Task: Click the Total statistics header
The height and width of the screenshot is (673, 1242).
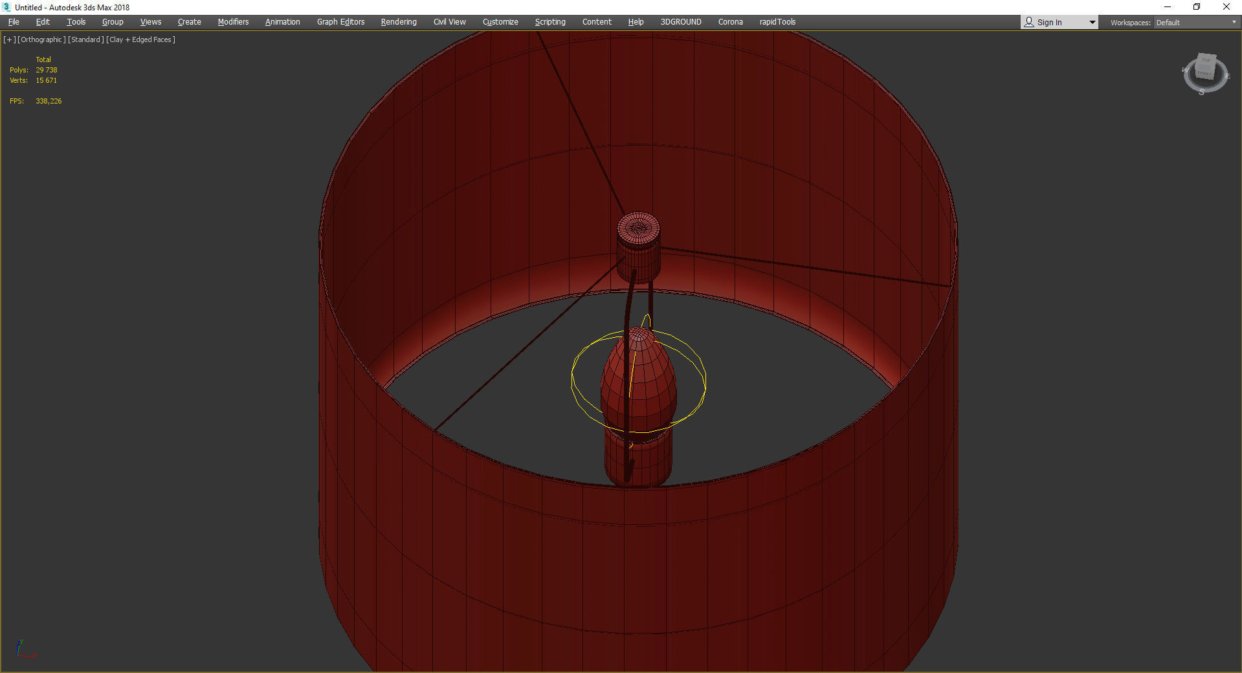Action: (43, 60)
